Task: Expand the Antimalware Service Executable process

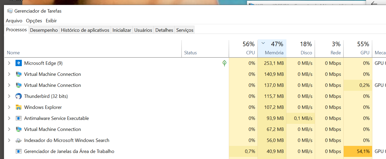Action: click(x=9, y=118)
